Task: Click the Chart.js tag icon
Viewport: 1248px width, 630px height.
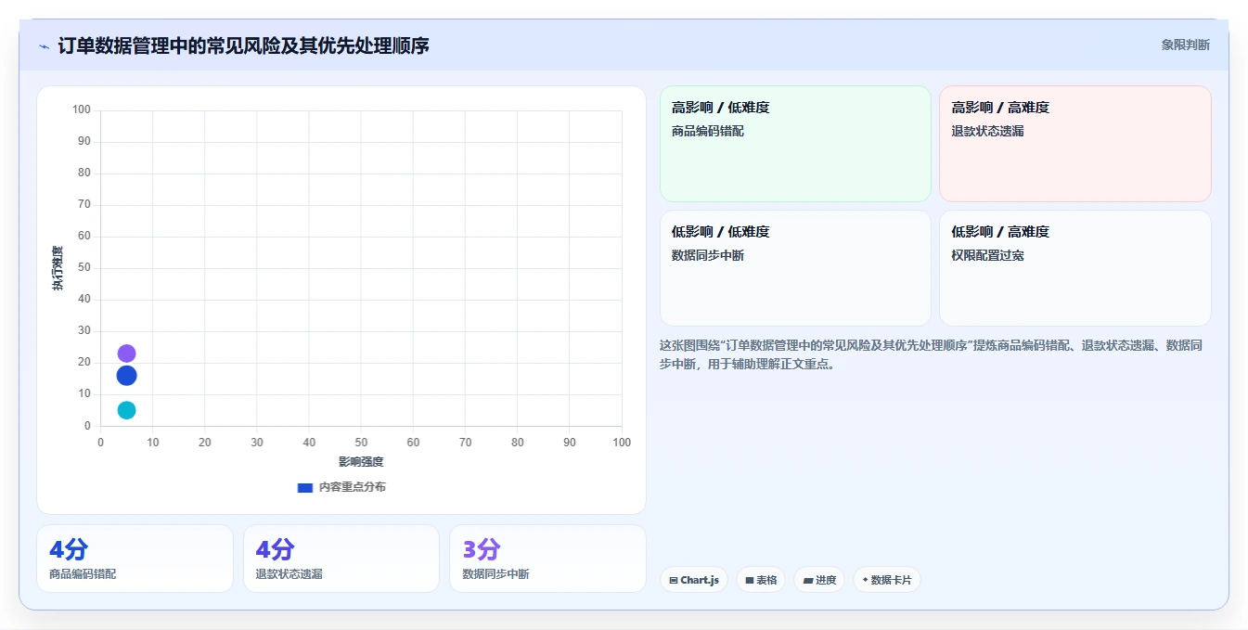Action: coord(673,581)
